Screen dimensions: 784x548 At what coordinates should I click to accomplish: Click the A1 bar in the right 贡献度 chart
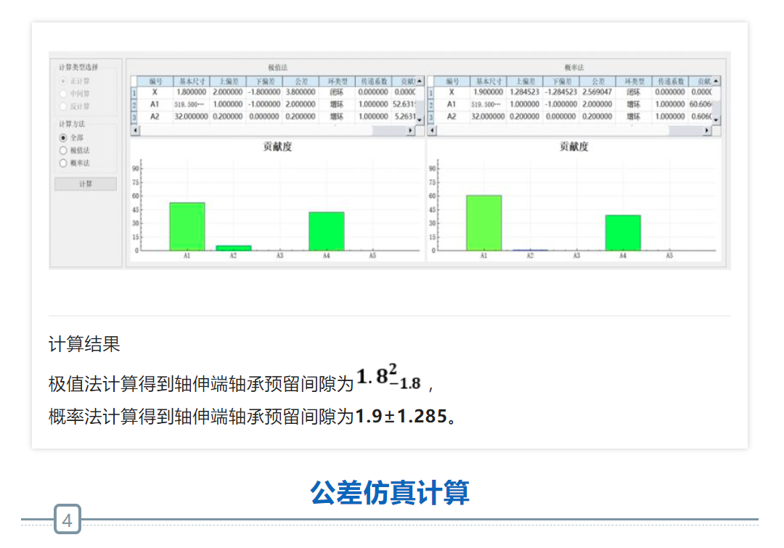484,223
